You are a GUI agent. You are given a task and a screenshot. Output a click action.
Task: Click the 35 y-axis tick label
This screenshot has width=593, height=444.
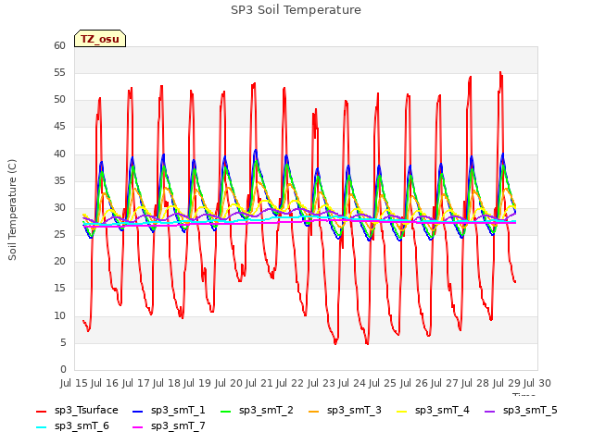[59, 181]
